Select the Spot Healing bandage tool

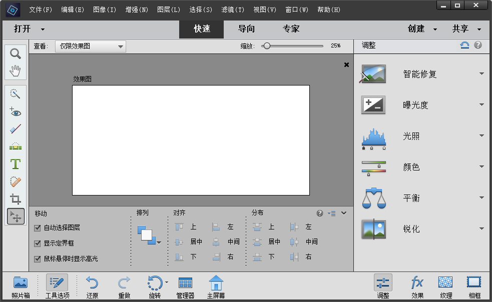click(x=16, y=182)
